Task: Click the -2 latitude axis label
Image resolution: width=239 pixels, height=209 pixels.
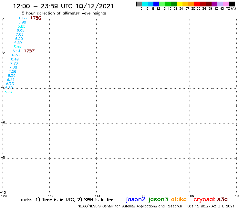Action: pos(3,53)
